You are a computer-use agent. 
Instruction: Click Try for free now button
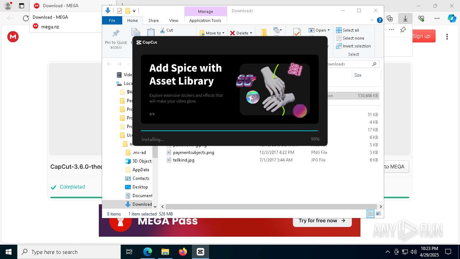(x=322, y=221)
